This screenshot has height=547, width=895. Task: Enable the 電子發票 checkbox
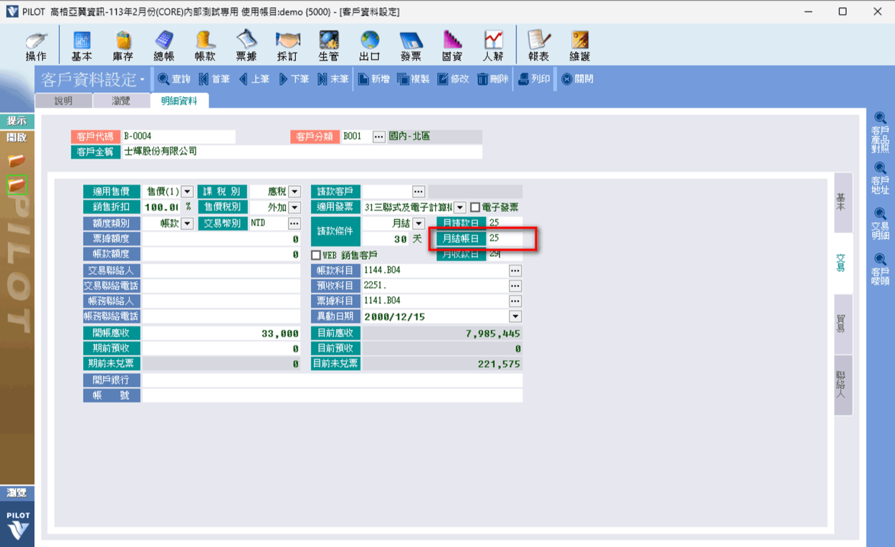(x=475, y=208)
